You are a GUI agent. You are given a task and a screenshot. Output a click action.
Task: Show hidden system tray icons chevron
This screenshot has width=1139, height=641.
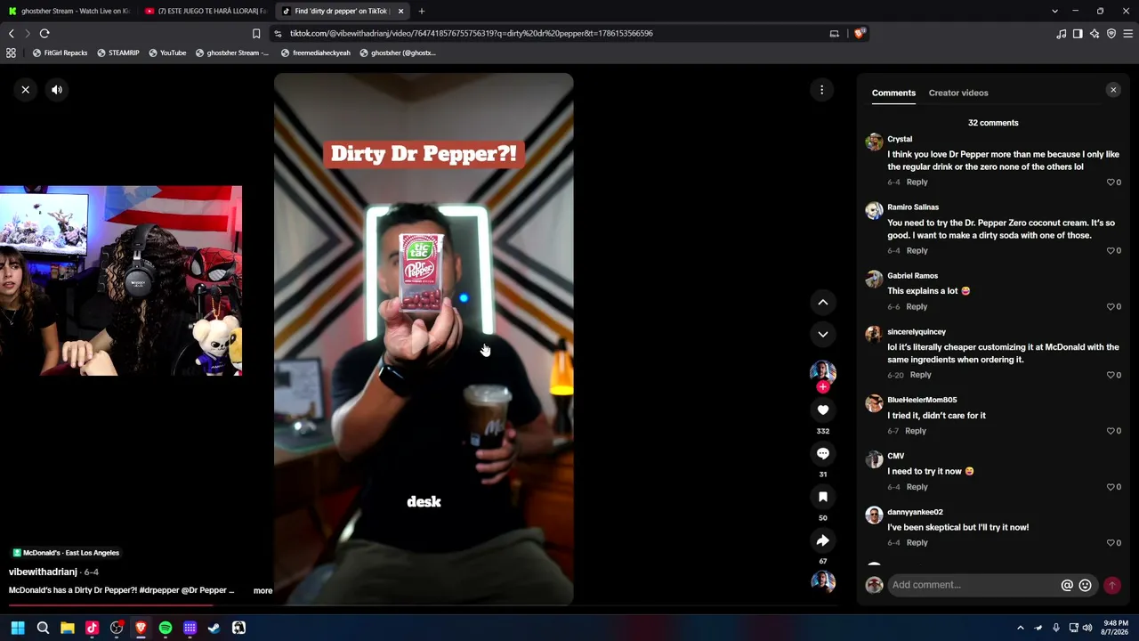click(x=1021, y=629)
